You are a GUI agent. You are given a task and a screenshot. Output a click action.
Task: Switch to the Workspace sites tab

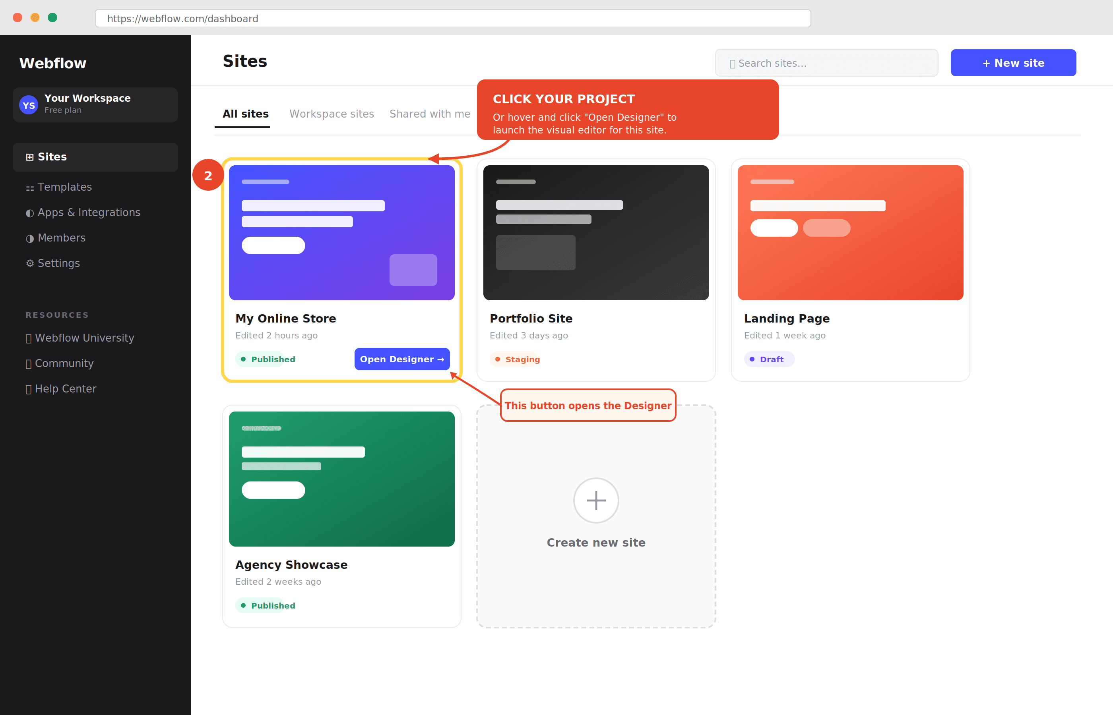[332, 114]
